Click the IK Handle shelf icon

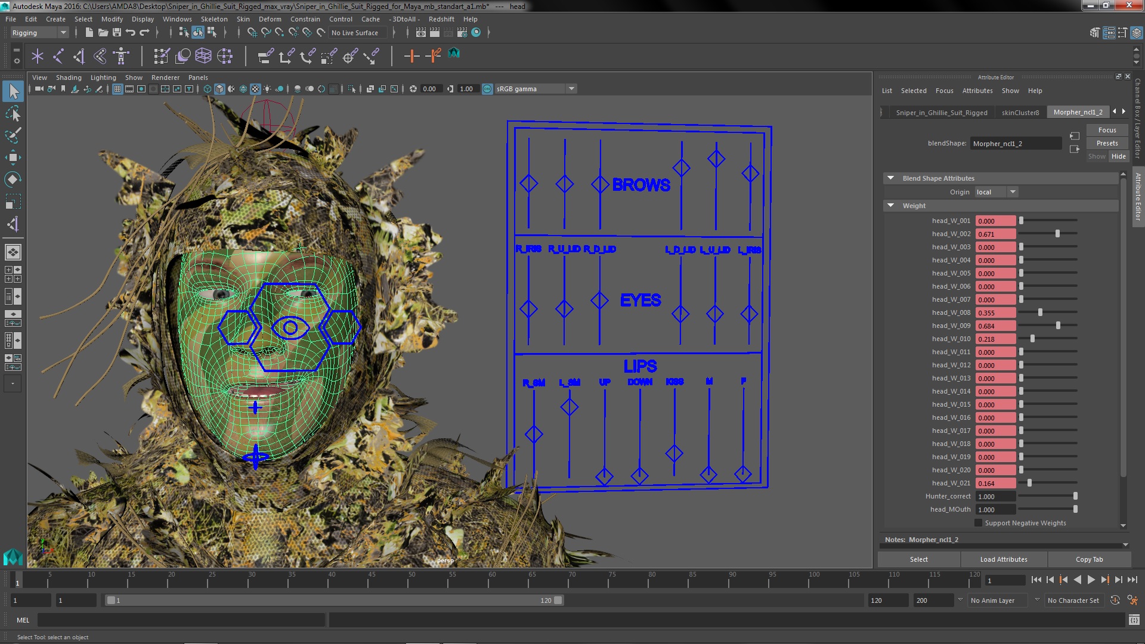point(79,56)
